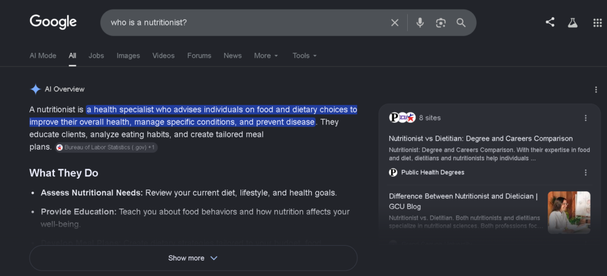Share the results using share icon
Image resolution: width=607 pixels, height=276 pixels.
[550, 23]
